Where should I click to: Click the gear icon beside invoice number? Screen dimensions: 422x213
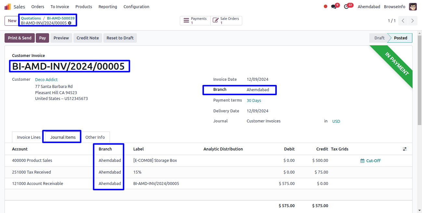[70, 23]
